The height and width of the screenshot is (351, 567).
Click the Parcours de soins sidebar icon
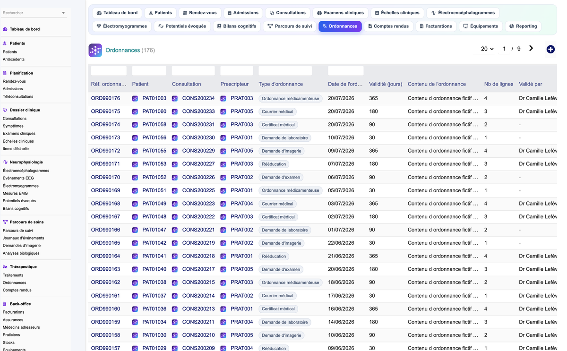[5, 222]
